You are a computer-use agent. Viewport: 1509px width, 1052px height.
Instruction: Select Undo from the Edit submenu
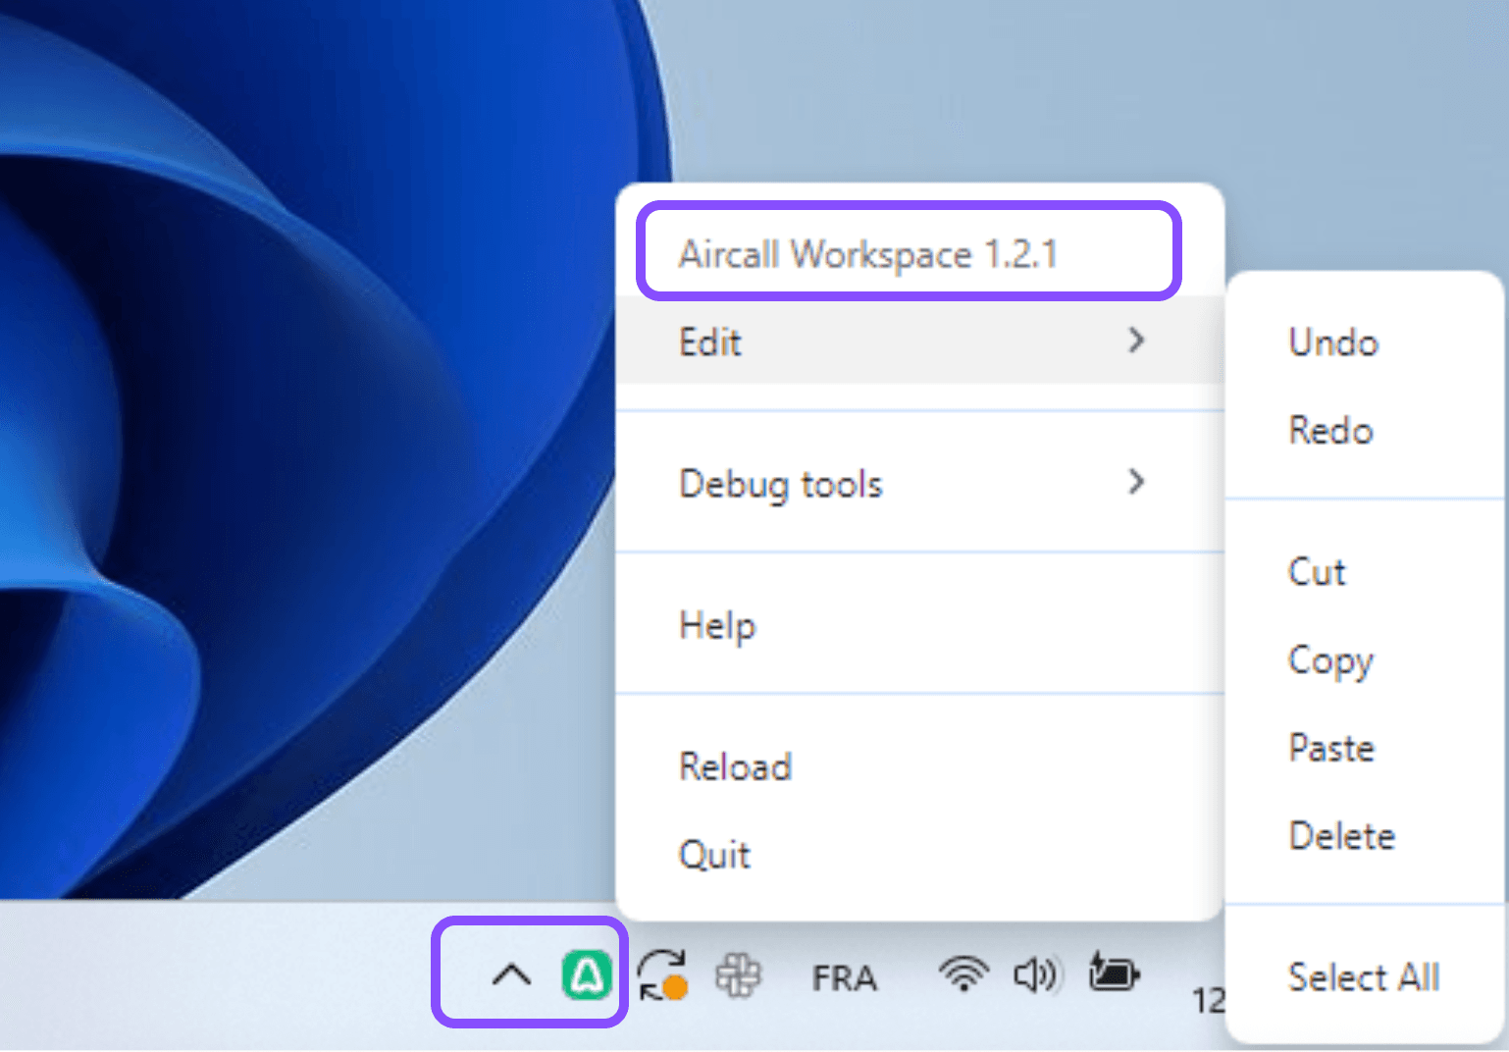tap(1332, 342)
